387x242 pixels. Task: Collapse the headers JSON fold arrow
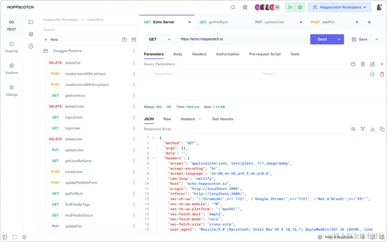point(153,158)
